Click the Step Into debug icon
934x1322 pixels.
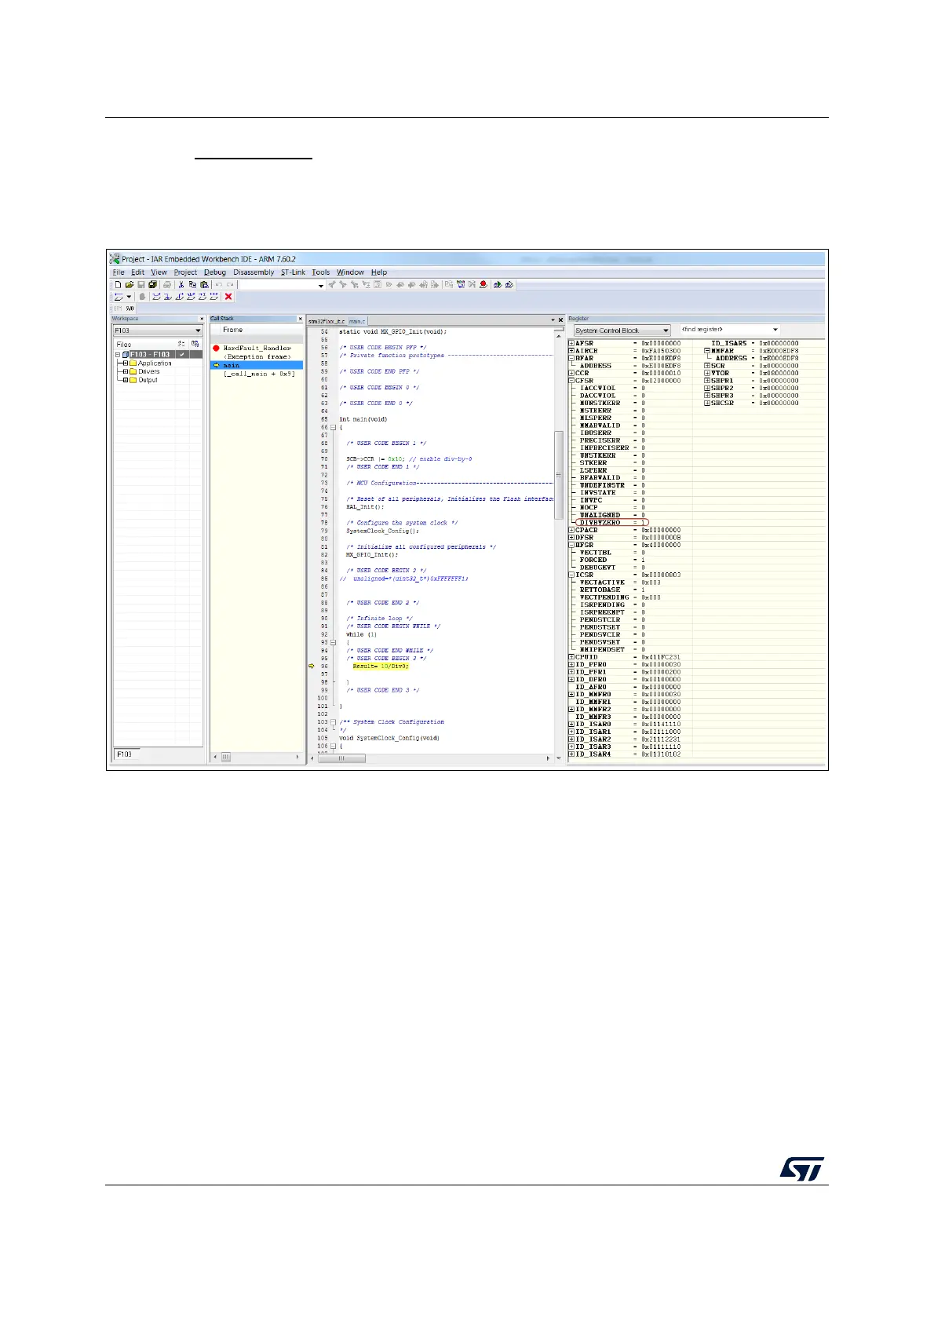(x=166, y=297)
